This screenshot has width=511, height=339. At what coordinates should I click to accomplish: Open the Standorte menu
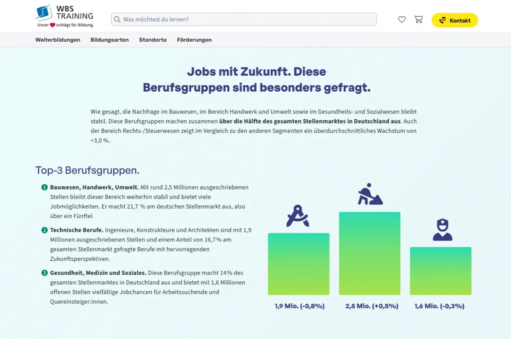tap(153, 40)
